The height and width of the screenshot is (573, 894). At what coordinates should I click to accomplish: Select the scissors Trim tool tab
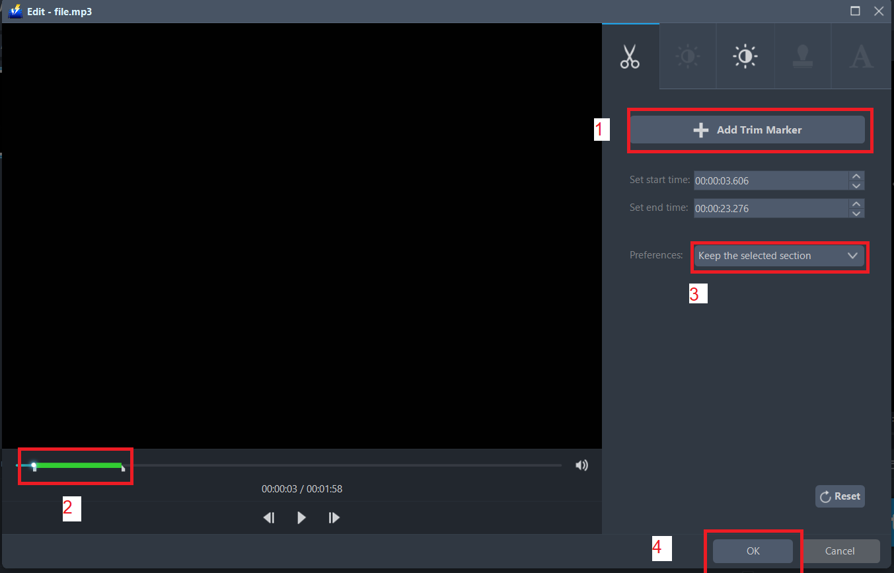[x=630, y=56]
